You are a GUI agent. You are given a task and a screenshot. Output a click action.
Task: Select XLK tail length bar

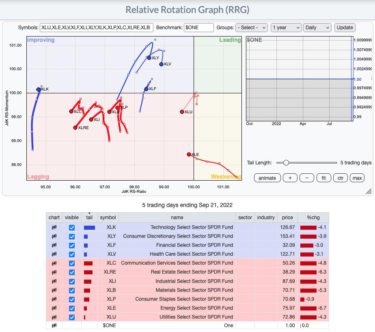(89, 227)
